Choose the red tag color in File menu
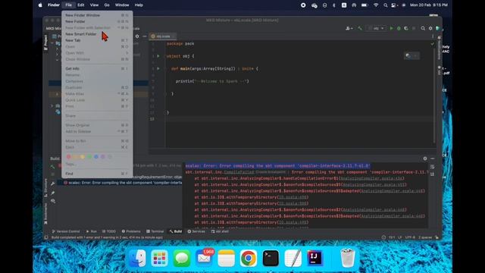485x273 pixels. click(69, 157)
